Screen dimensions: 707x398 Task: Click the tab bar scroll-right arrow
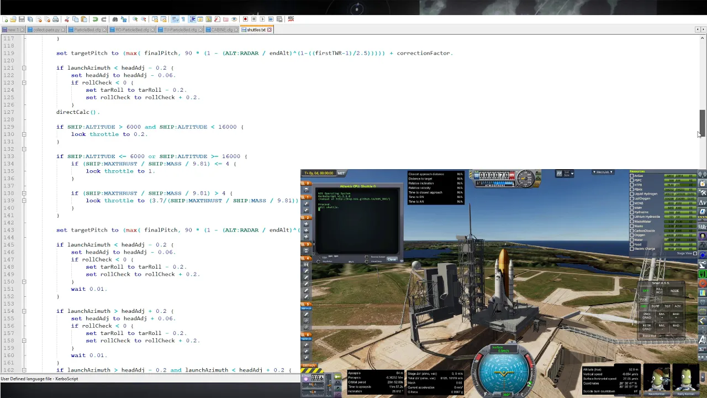coord(703,29)
